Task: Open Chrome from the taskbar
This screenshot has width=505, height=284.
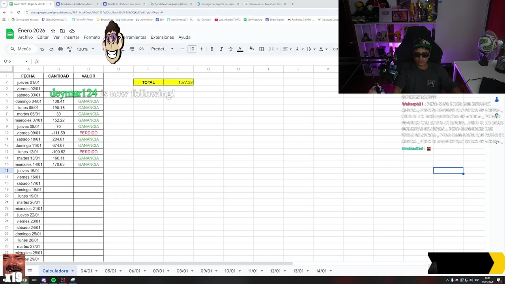Action: [24, 280]
